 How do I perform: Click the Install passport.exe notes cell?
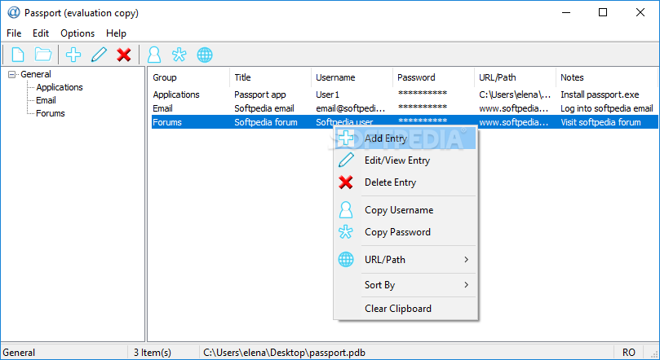click(x=600, y=94)
